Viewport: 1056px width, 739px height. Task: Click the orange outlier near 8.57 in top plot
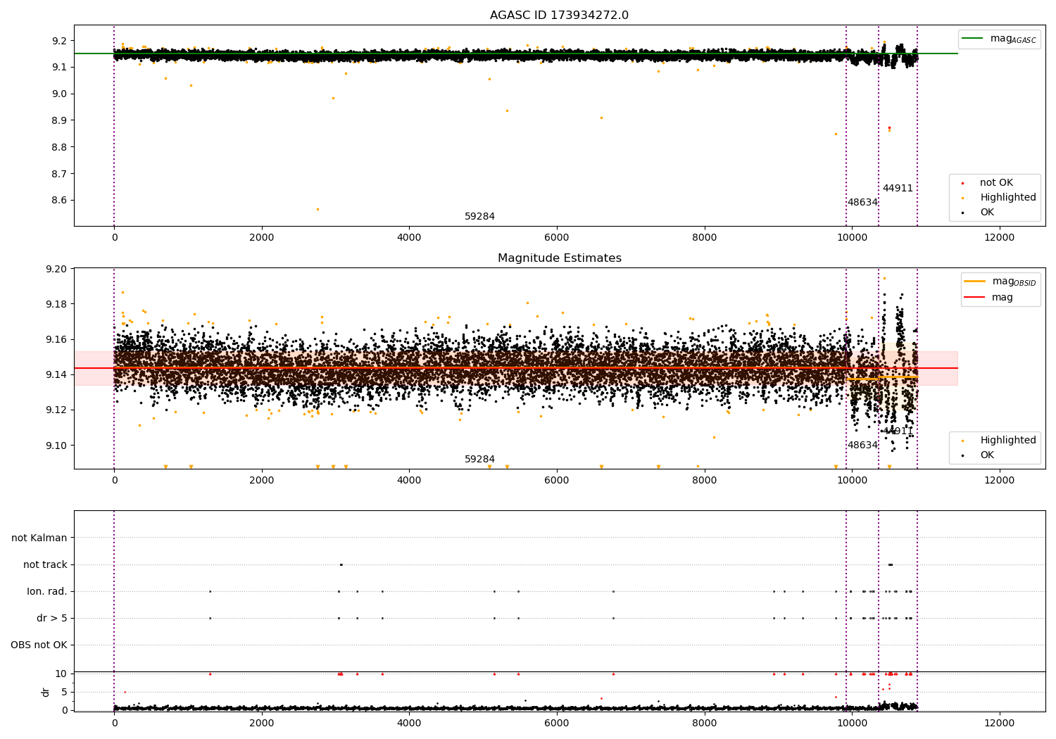318,209
